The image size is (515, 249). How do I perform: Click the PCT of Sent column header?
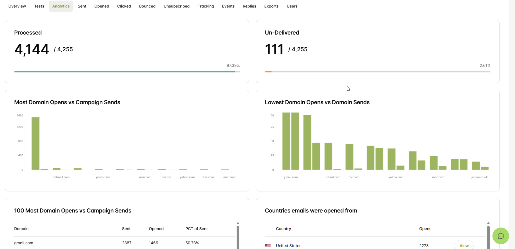point(197,229)
